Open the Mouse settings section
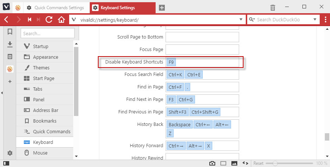Image resolution: width=330 pixels, height=167 pixels. [x=45, y=153]
